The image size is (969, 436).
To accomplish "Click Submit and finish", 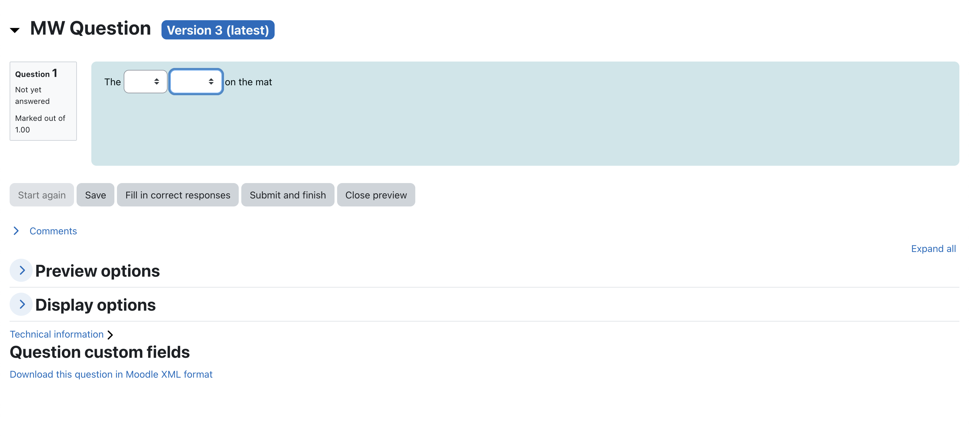I will (x=288, y=195).
